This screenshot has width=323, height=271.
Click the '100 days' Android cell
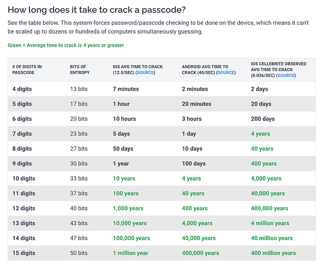pyautogui.click(x=194, y=164)
